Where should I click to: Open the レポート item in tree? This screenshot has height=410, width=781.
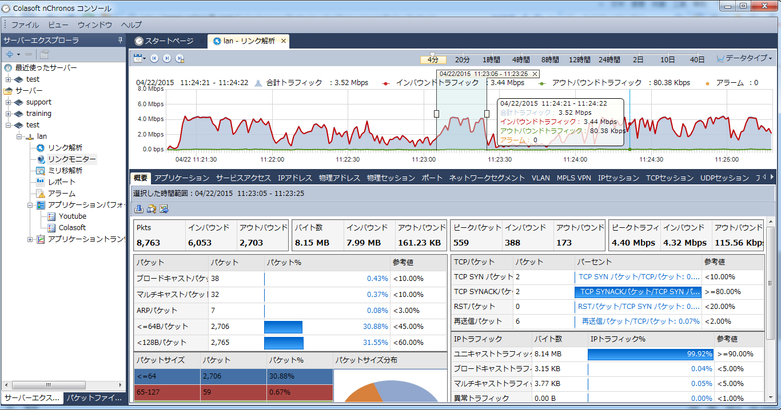click(x=61, y=182)
